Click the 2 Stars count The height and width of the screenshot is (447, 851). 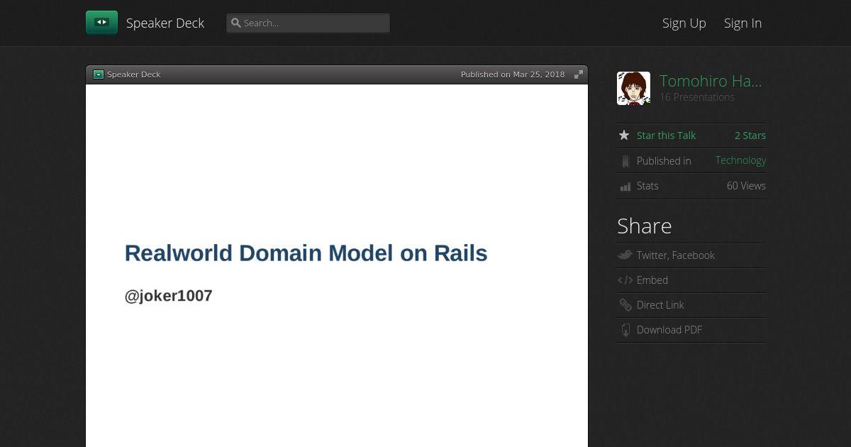750,136
